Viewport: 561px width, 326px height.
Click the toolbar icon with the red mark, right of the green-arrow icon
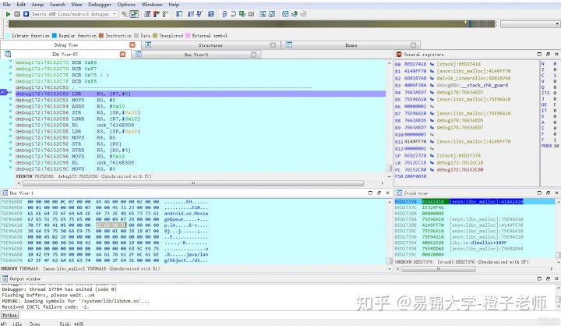coord(147,14)
